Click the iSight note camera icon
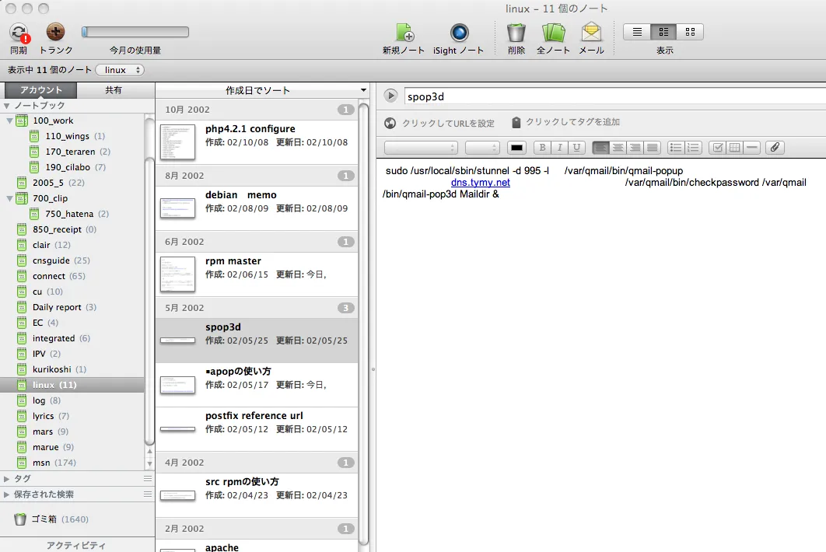Image resolution: width=826 pixels, height=552 pixels. pos(459,33)
